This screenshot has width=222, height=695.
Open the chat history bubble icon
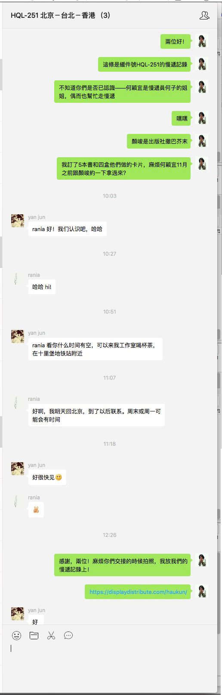pyautogui.click(x=68, y=635)
